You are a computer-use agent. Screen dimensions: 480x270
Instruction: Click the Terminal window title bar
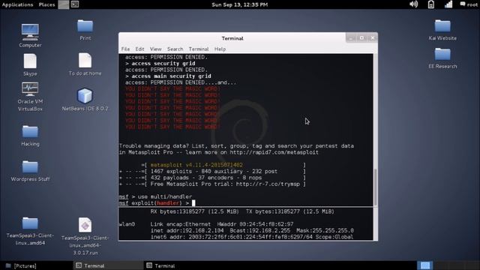232,38
